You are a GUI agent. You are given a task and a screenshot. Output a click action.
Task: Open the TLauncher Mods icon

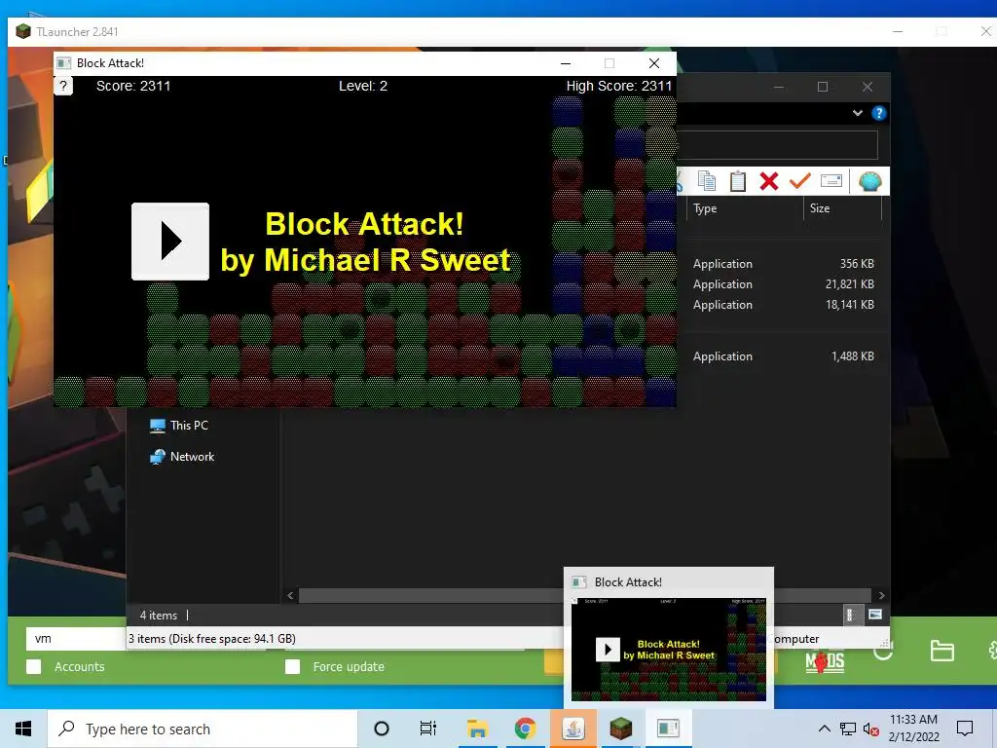pos(825,662)
